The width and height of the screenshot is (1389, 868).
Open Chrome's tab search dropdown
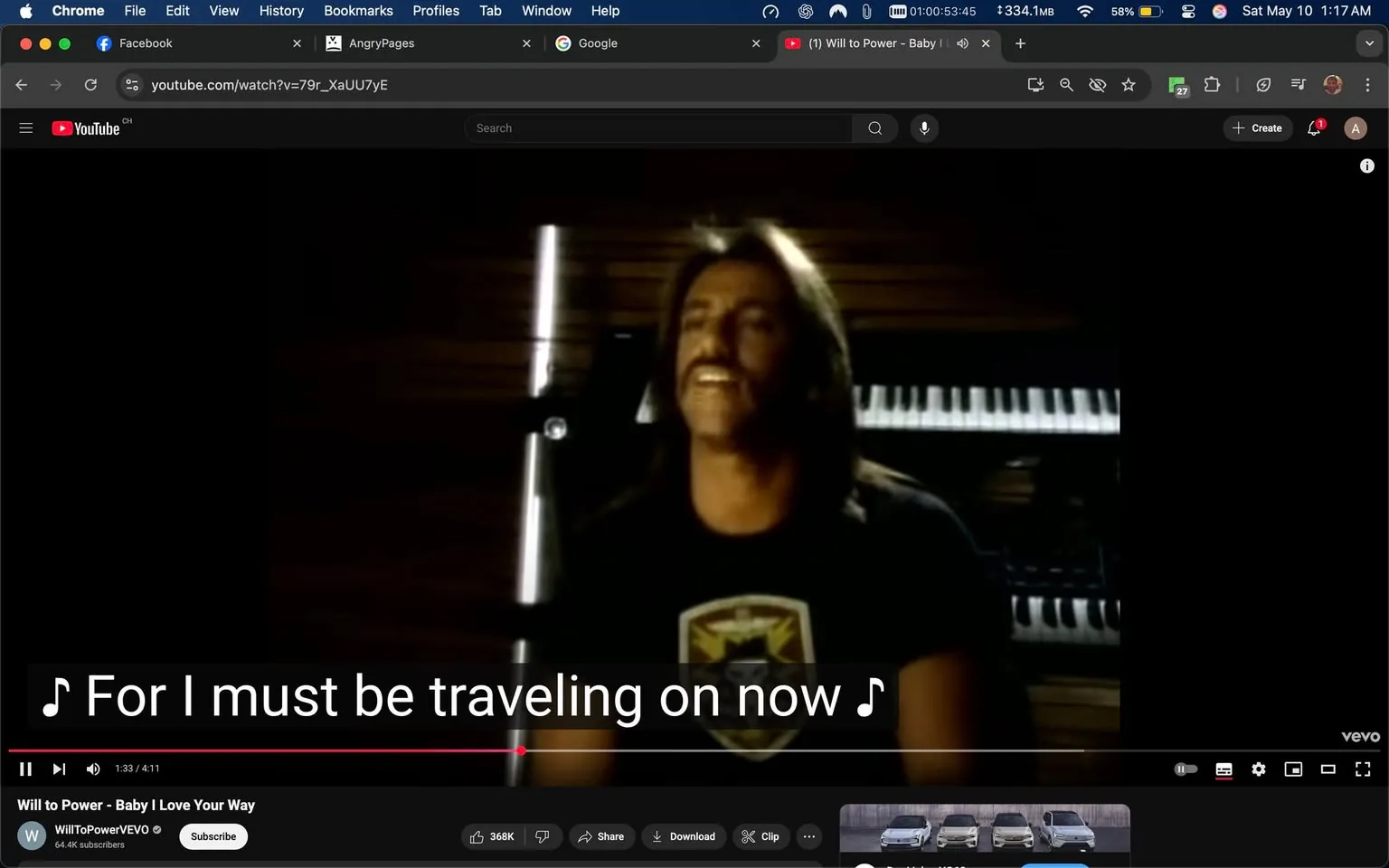click(x=1371, y=42)
